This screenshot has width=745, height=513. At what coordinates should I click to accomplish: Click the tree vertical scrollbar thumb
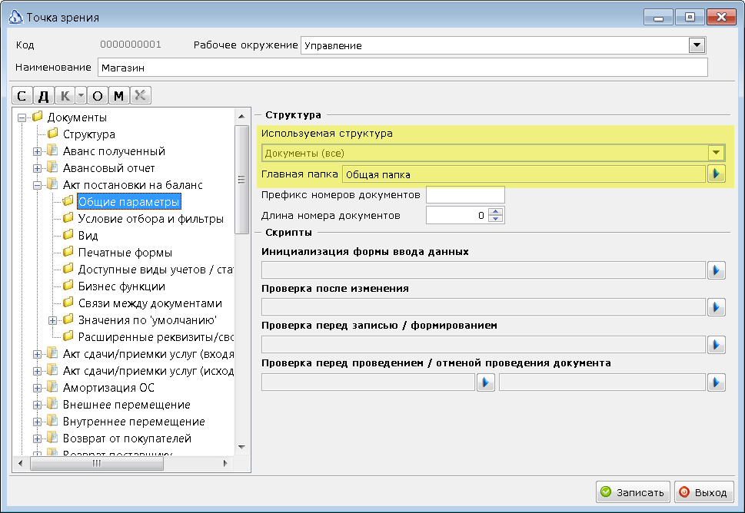tap(241, 180)
